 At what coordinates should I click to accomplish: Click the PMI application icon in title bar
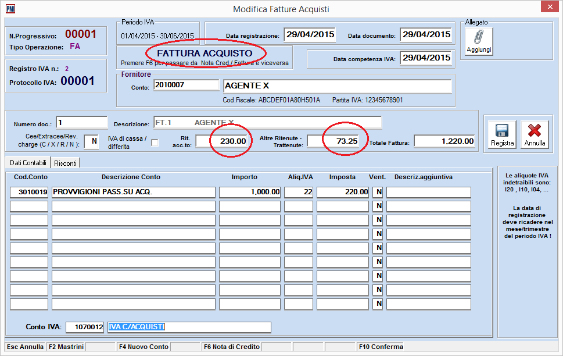coord(10,9)
